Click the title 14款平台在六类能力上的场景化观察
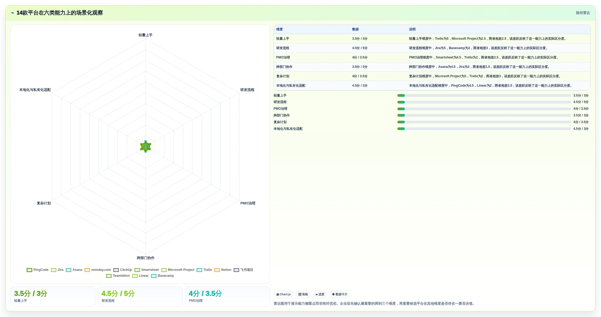The image size is (601, 317). [x=60, y=13]
